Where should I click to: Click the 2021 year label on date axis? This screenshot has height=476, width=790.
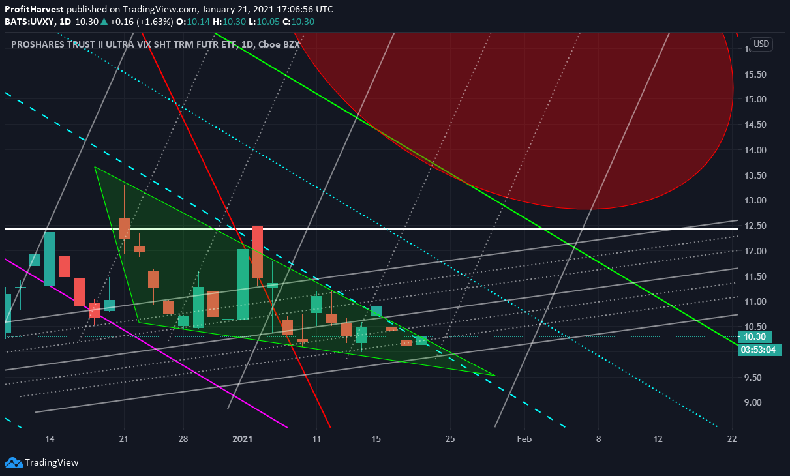242,439
